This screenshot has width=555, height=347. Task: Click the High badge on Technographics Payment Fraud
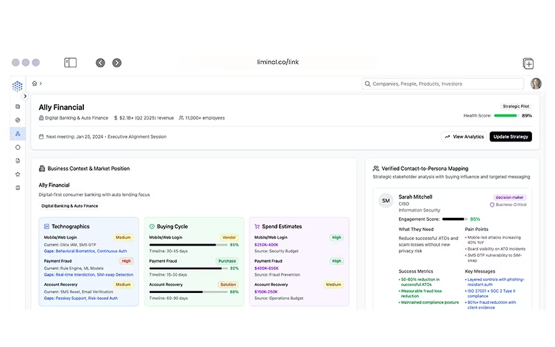point(126,261)
